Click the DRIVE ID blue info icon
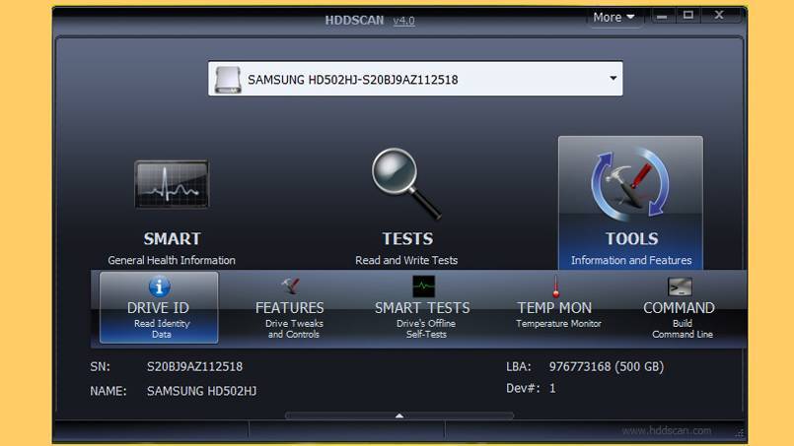794x446 pixels. [159, 287]
